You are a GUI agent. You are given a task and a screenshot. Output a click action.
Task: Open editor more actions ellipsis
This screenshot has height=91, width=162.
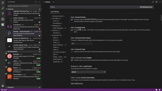[160, 2]
